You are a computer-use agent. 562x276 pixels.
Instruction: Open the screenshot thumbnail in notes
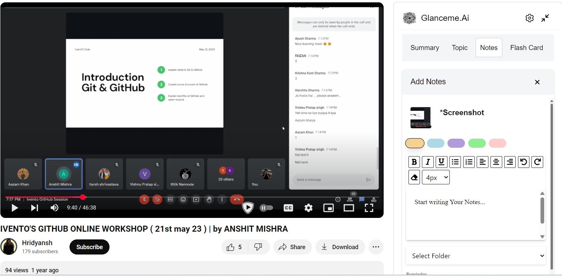421,118
